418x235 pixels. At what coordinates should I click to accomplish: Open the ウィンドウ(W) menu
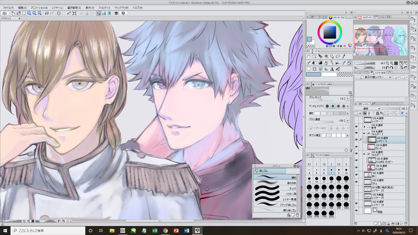121,8
